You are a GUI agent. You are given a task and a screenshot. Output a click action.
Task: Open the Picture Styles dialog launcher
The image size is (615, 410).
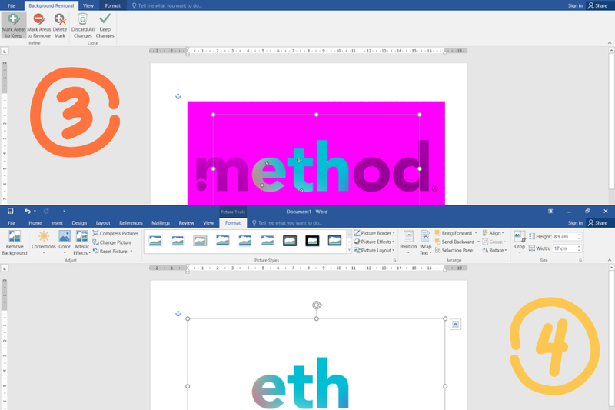(x=394, y=260)
